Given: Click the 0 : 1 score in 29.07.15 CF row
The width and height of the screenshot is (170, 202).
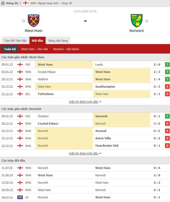Looking at the screenshot, I should tap(157, 197).
